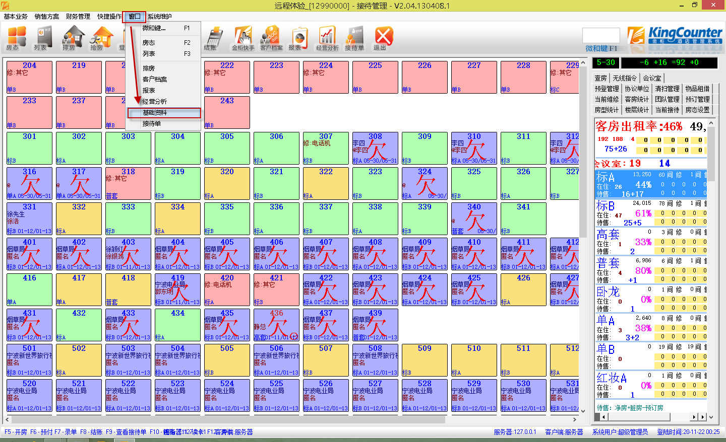Click the 标A room type statistics row
Image resolution: width=726 pixels, height=442 pixels.
point(650,184)
